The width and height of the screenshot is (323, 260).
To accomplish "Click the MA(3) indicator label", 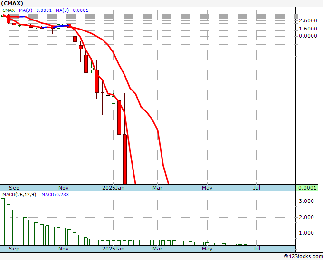I will [x=62, y=10].
